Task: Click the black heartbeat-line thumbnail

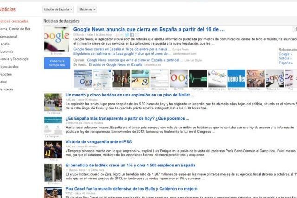Action: pyautogui.click(x=198, y=78)
